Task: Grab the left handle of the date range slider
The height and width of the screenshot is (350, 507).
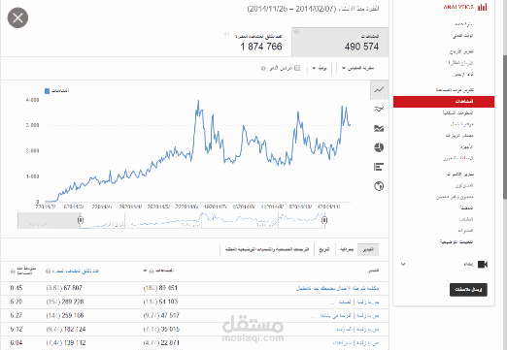Action: 81,220
